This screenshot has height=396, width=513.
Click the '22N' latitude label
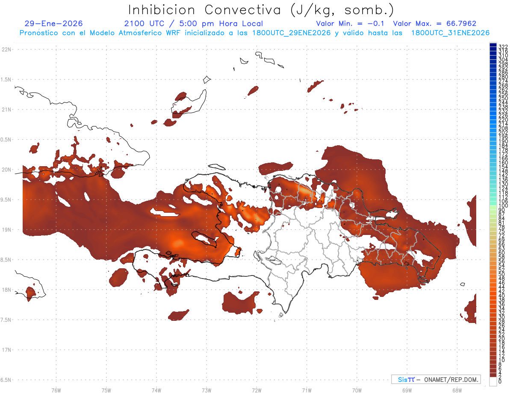click(x=6, y=50)
